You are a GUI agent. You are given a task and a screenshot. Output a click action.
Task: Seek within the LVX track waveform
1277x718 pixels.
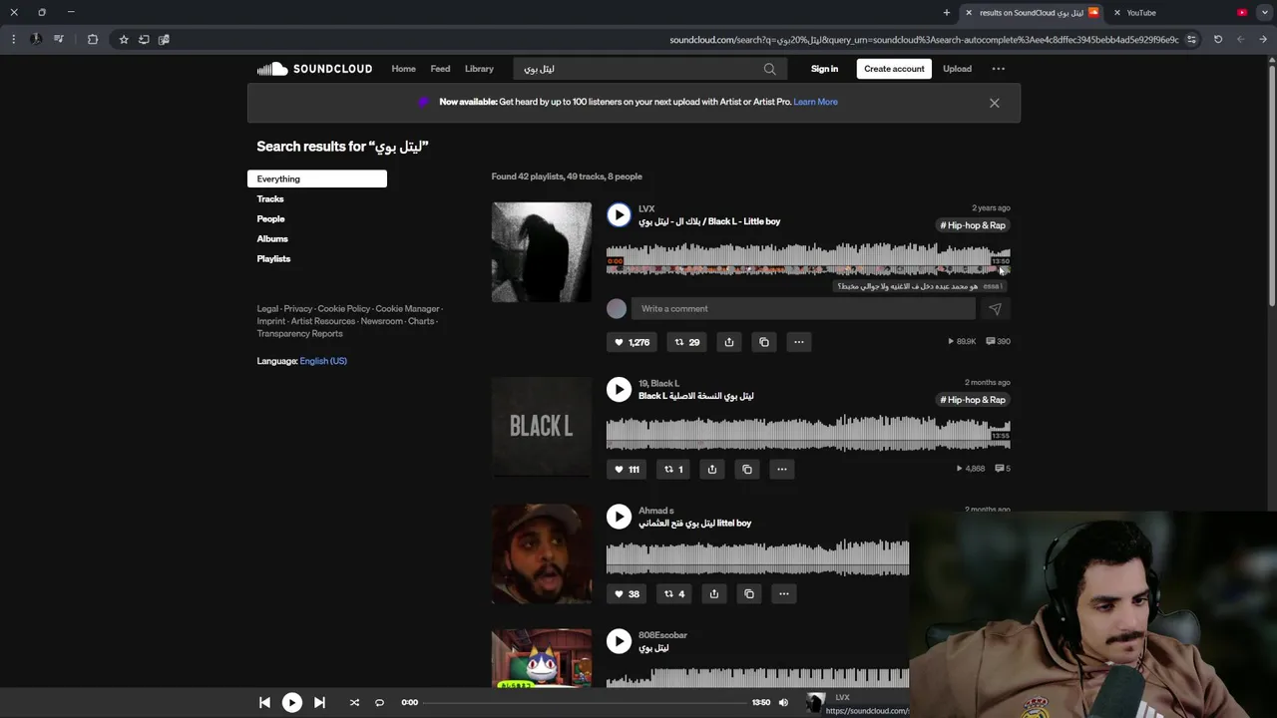tap(808, 257)
